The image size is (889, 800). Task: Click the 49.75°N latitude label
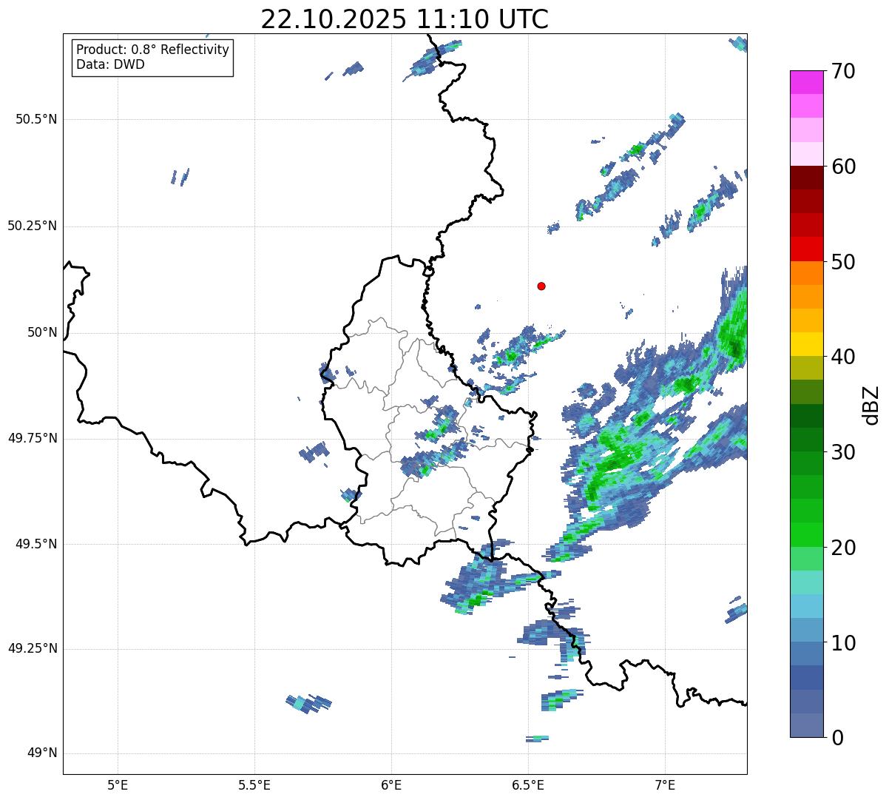(x=32, y=438)
